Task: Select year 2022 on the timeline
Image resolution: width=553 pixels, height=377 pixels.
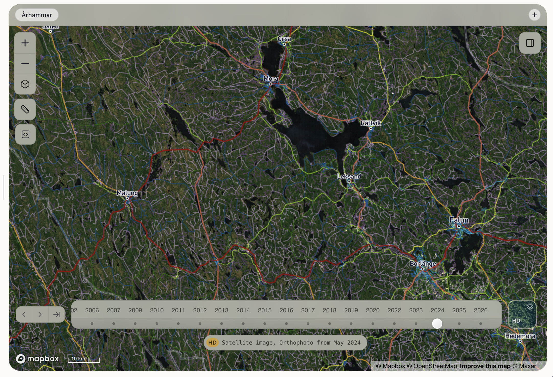Action: [394, 310]
